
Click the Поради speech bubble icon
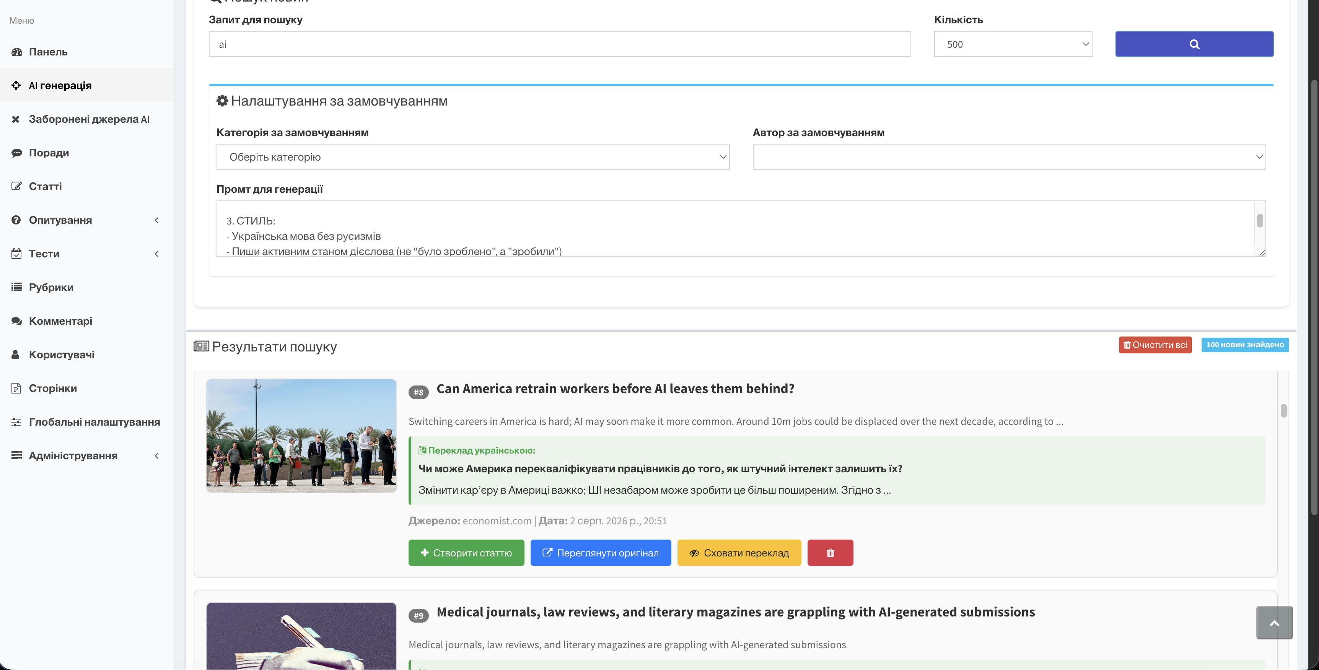pyautogui.click(x=16, y=153)
